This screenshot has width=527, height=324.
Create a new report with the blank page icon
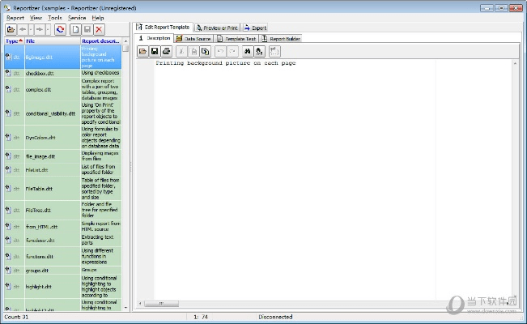pos(74,29)
